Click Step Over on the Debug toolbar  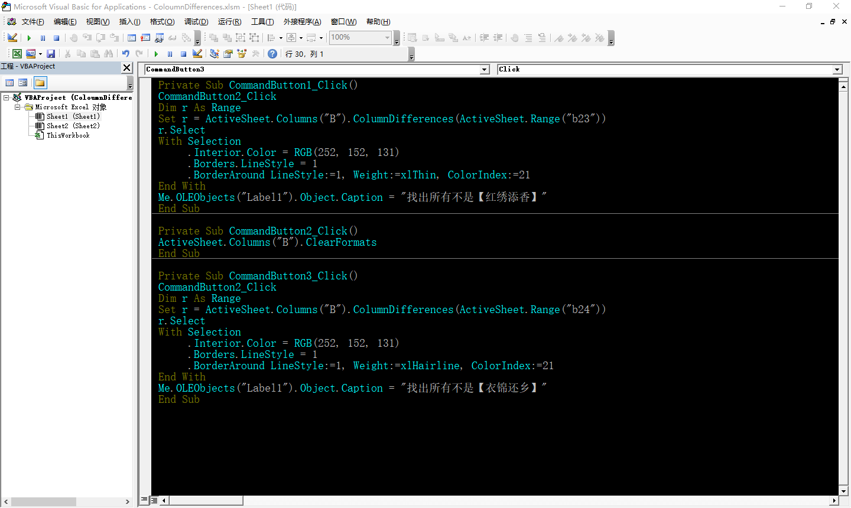point(100,38)
